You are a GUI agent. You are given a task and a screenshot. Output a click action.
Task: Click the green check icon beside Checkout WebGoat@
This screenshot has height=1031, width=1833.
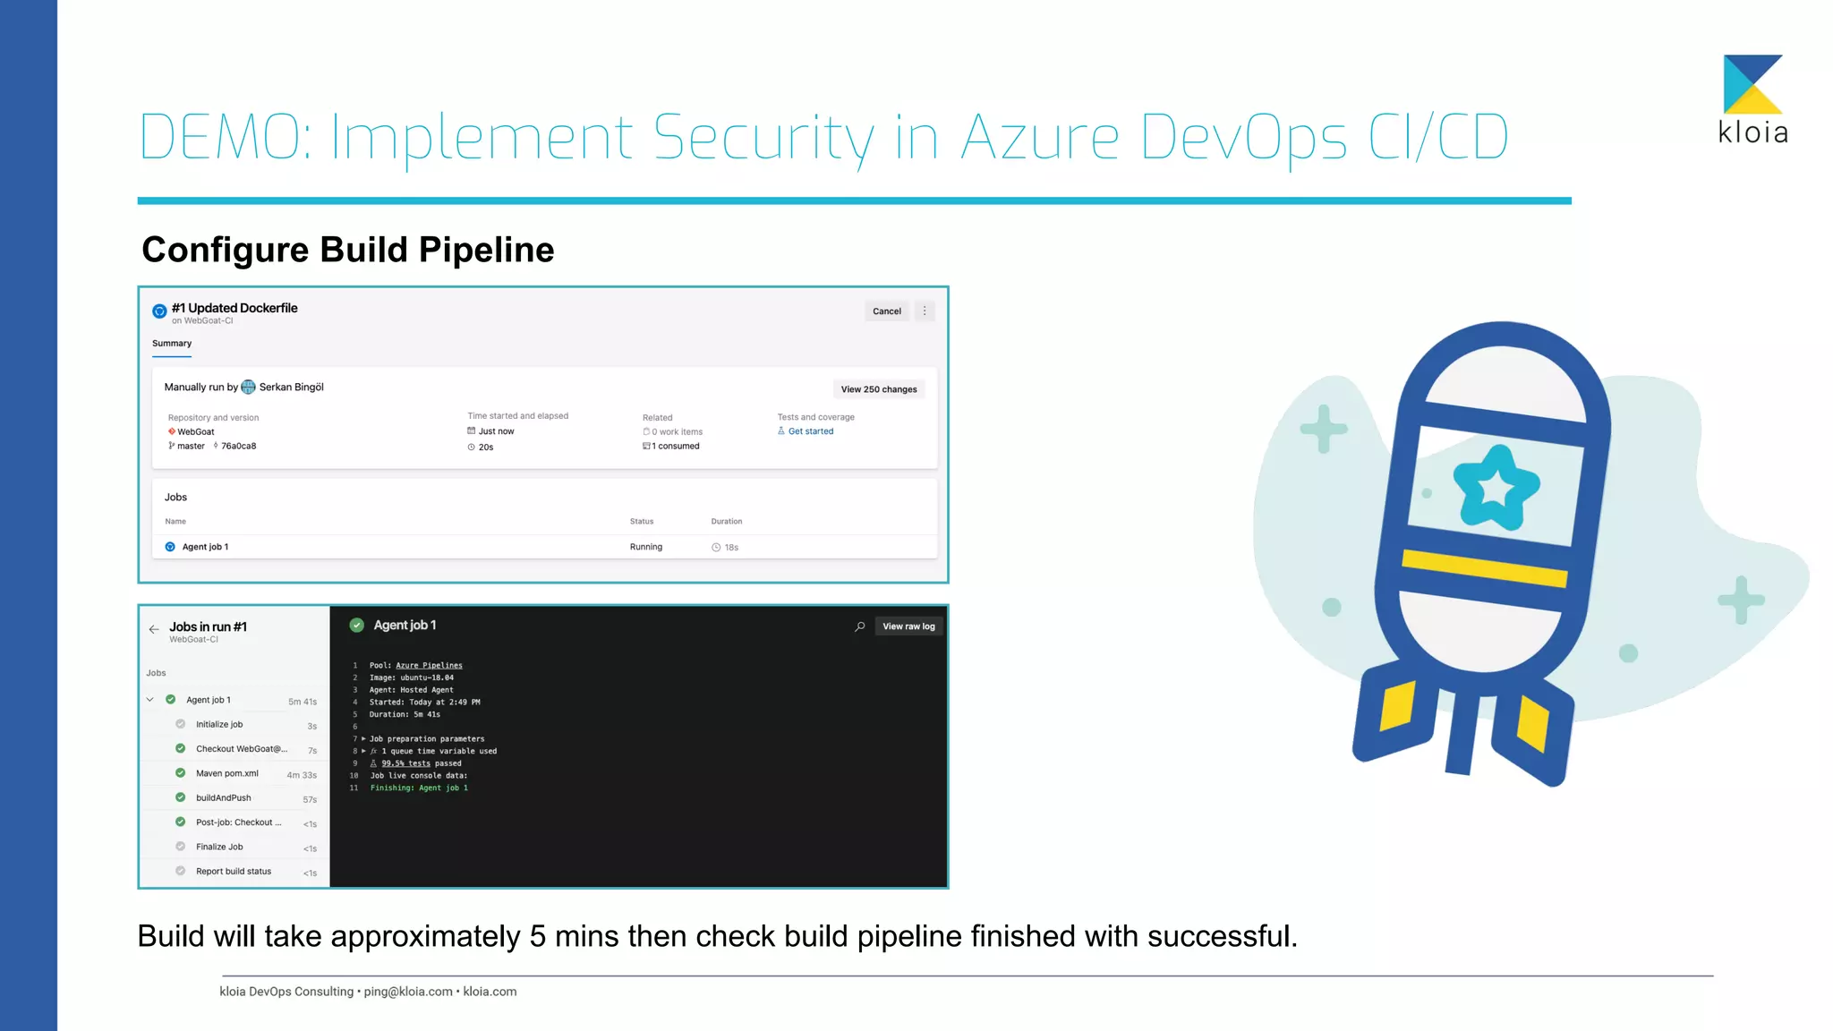click(x=180, y=748)
